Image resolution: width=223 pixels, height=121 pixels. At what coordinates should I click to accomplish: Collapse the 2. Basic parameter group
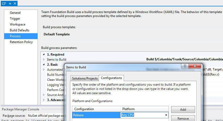(44, 65)
